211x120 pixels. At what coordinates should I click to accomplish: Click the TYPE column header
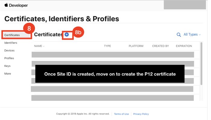[x=107, y=46]
